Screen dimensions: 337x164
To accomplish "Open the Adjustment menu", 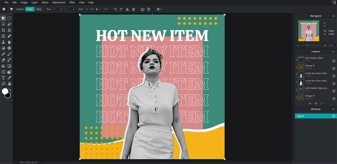I will [59, 3].
